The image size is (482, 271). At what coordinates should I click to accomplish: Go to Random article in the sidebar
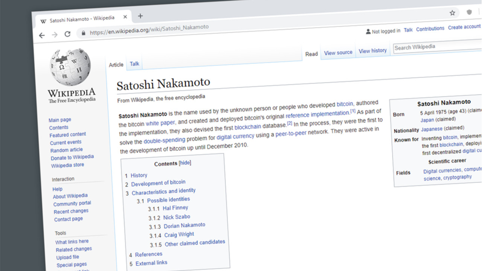[x=66, y=149]
